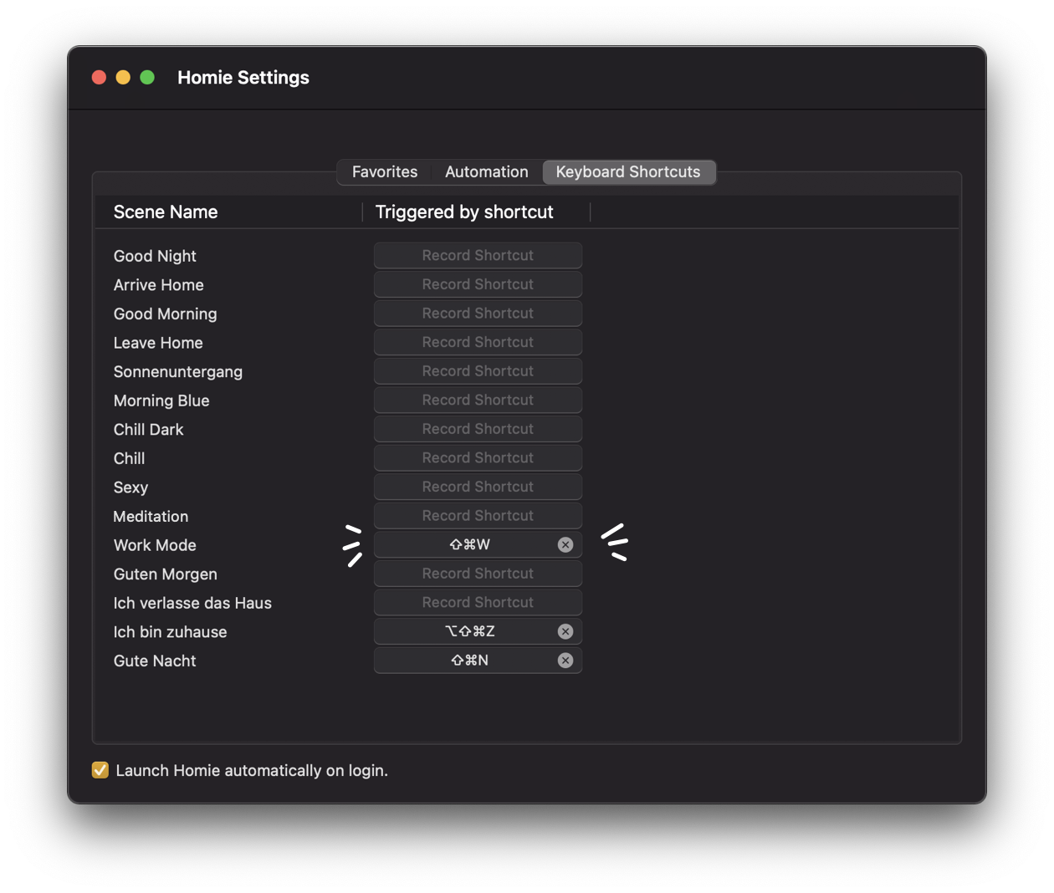Record shortcut for Chill Dark scene
The width and height of the screenshot is (1054, 893).
pyautogui.click(x=478, y=429)
